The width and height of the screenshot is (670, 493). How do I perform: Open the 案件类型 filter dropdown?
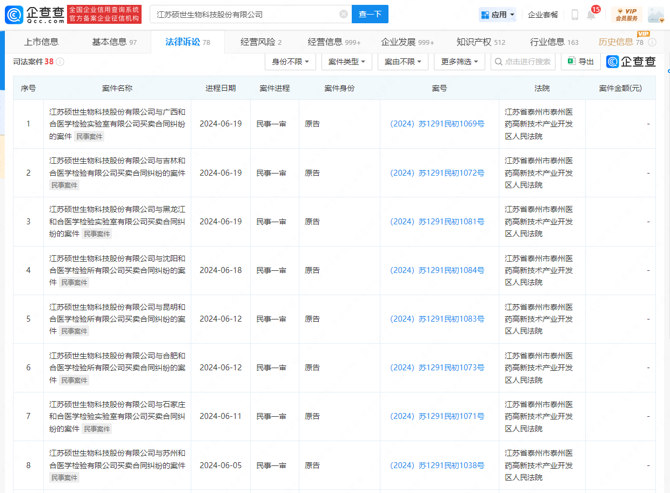(346, 62)
